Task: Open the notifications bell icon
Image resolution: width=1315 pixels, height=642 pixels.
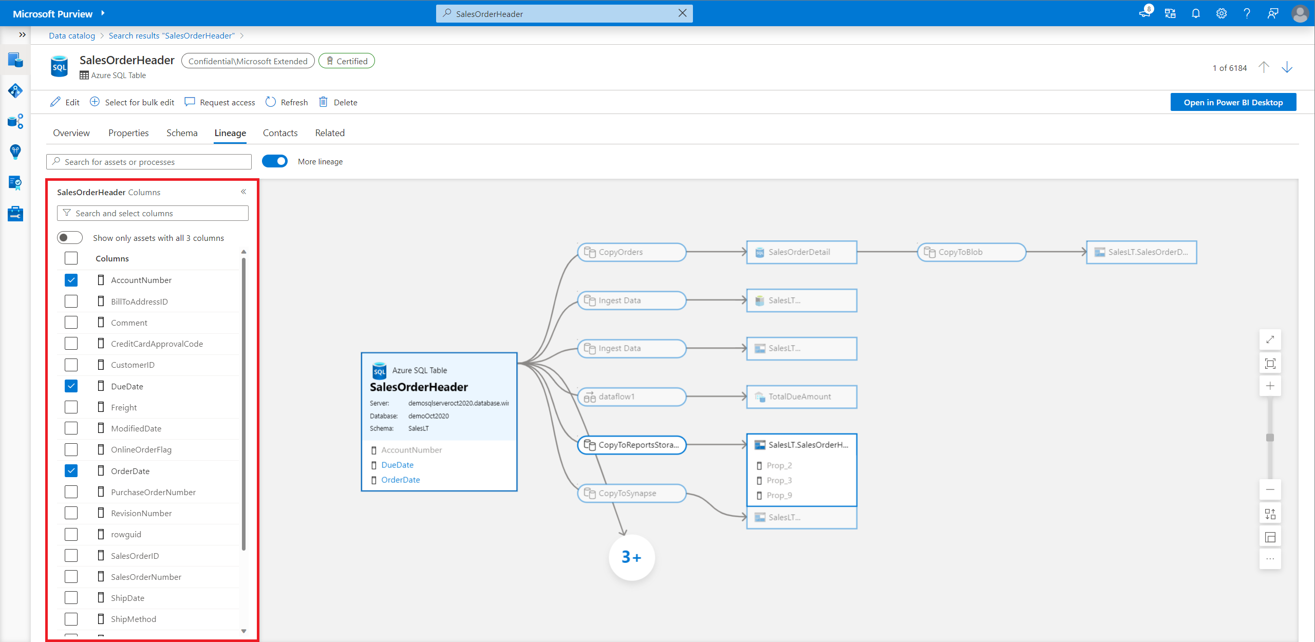Action: [x=1196, y=13]
